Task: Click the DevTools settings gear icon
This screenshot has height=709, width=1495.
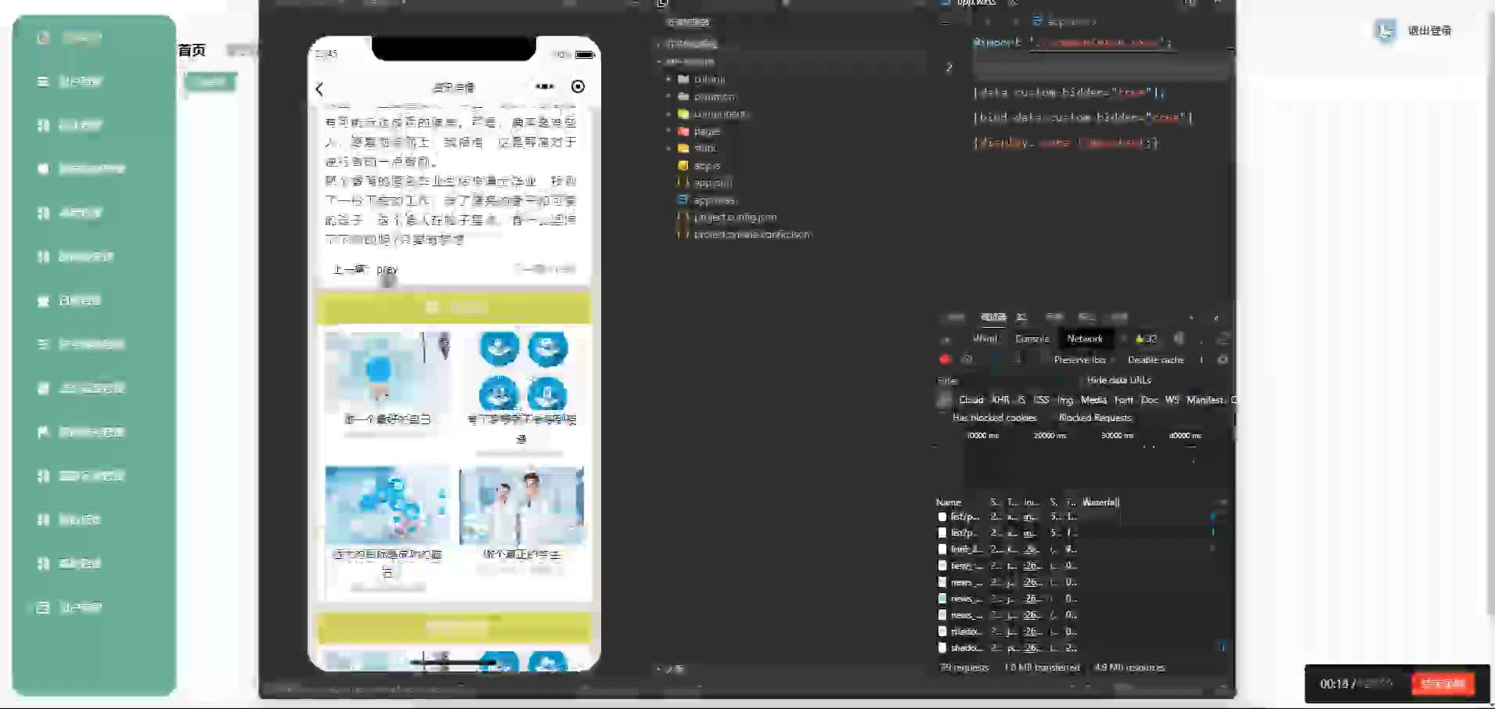Action: [x=1223, y=359]
